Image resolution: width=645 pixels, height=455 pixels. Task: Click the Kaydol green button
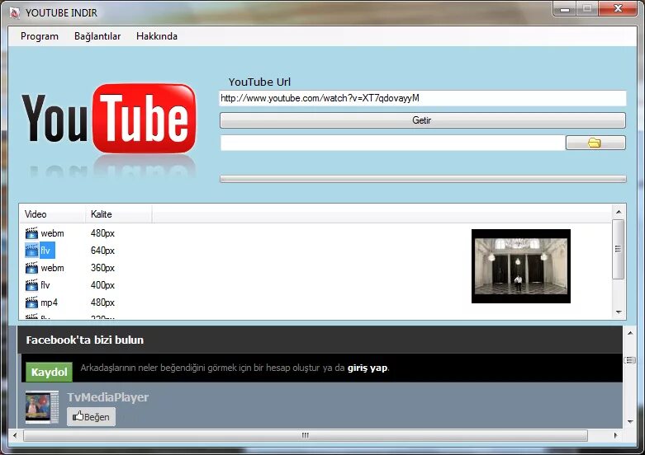(x=49, y=372)
